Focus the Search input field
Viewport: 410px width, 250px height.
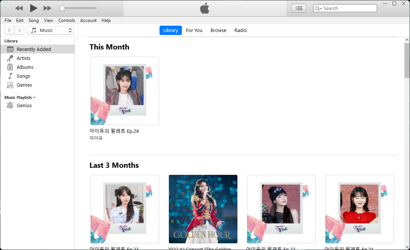point(345,8)
